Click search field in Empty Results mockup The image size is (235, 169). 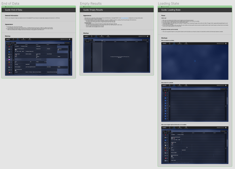[142, 36]
